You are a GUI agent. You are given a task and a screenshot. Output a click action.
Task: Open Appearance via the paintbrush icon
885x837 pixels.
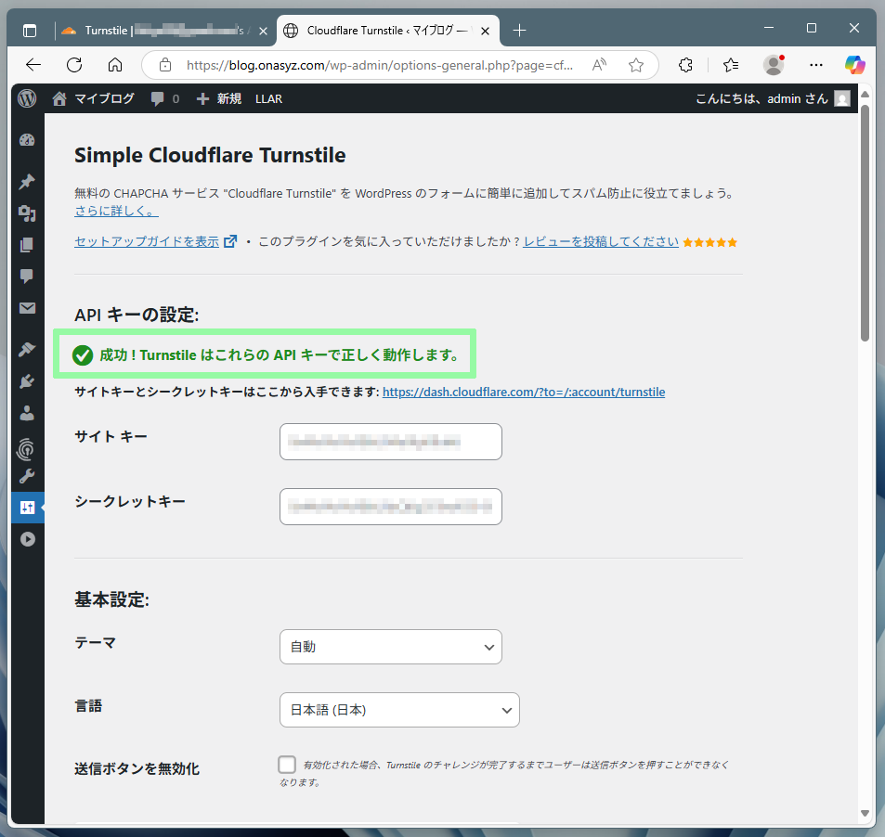pyautogui.click(x=27, y=349)
